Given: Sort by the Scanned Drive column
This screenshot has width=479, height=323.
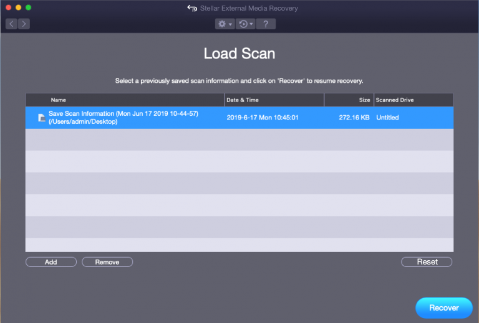Looking at the screenshot, I should click(414, 100).
